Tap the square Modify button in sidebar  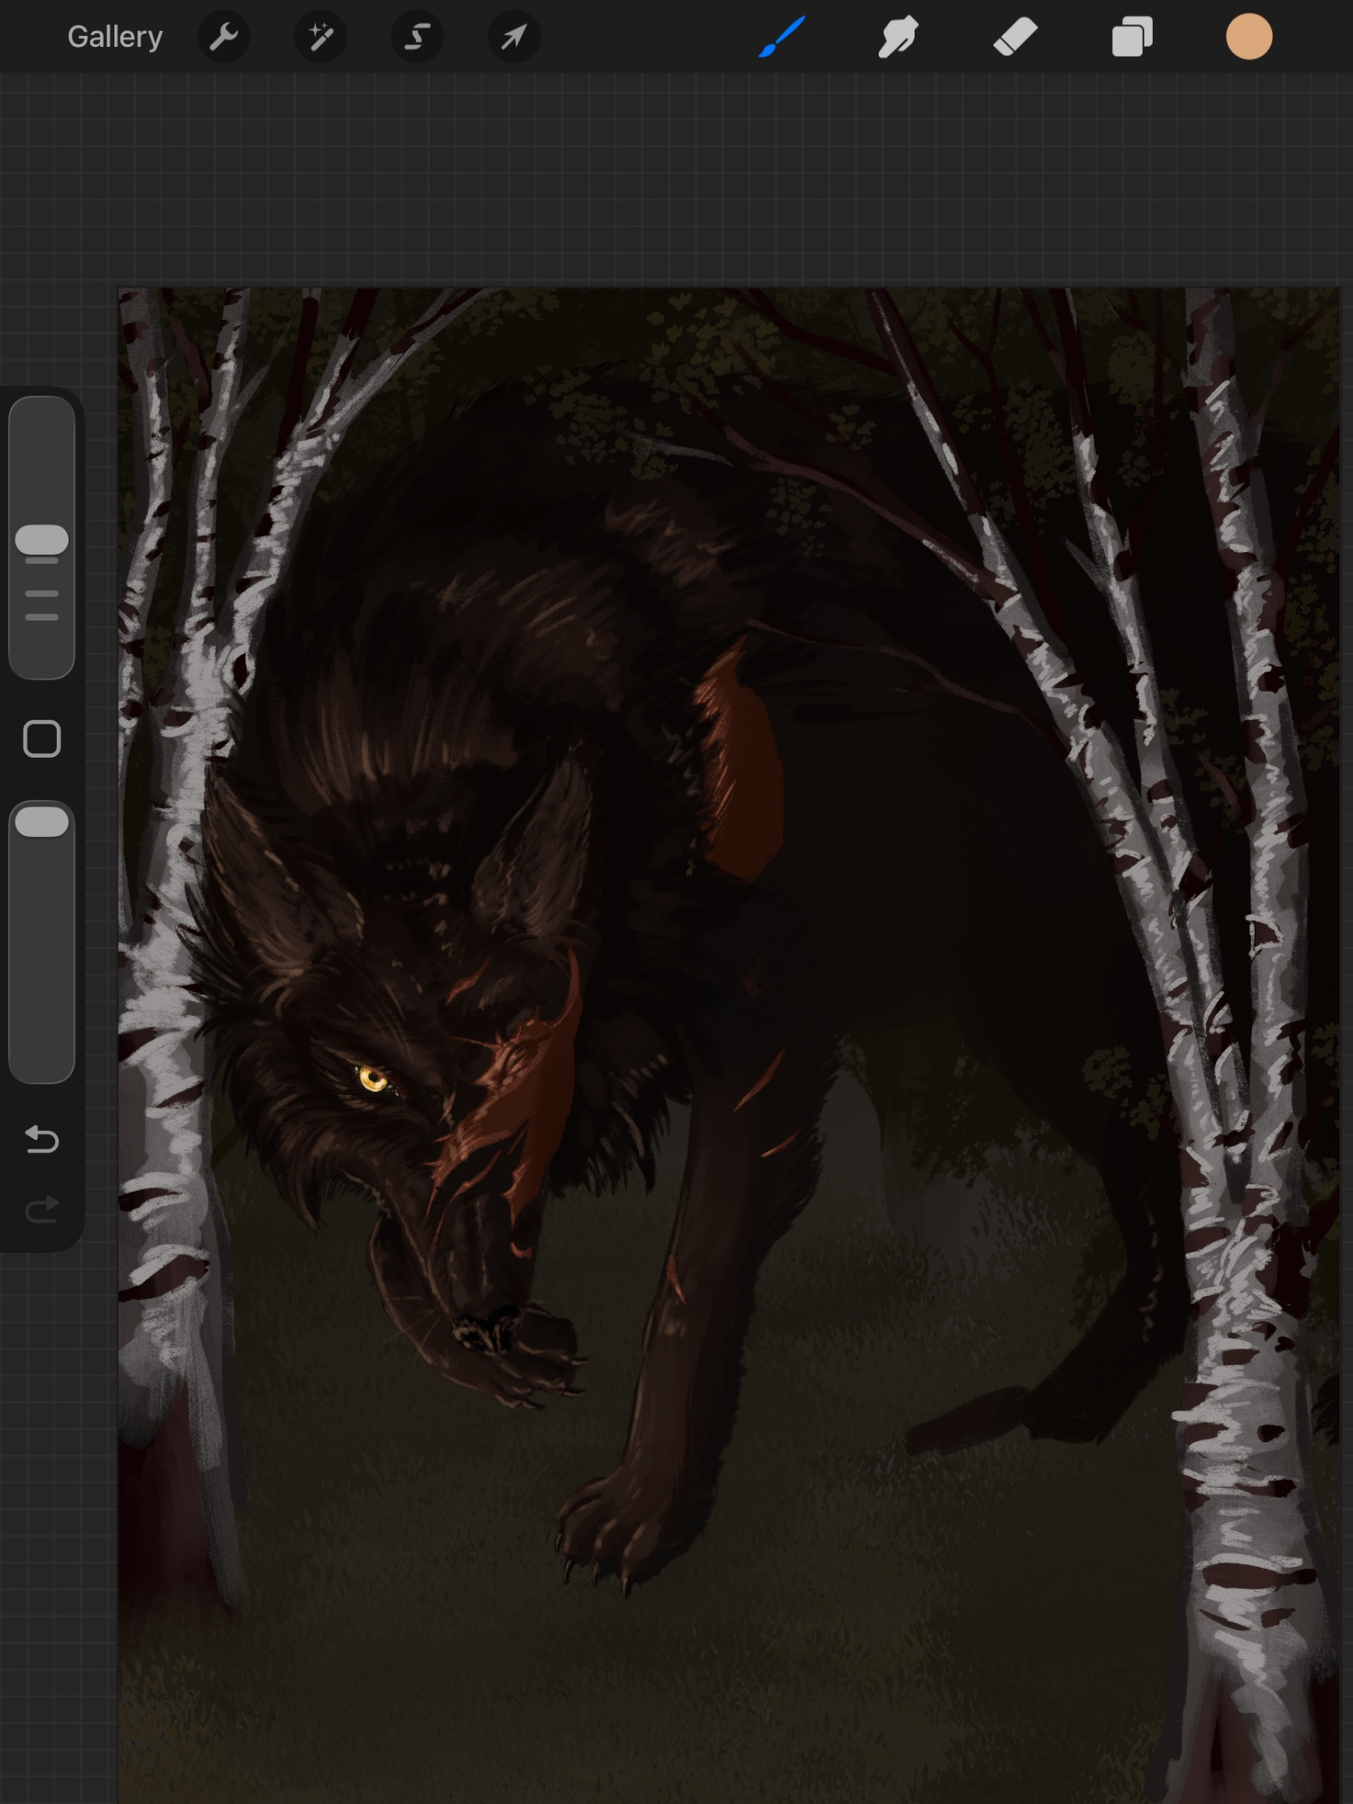[x=41, y=739]
